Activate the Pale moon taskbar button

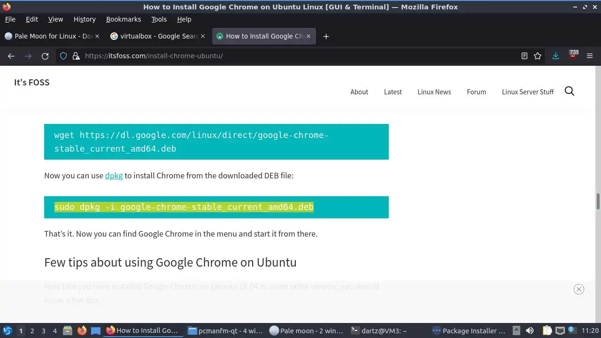307,330
